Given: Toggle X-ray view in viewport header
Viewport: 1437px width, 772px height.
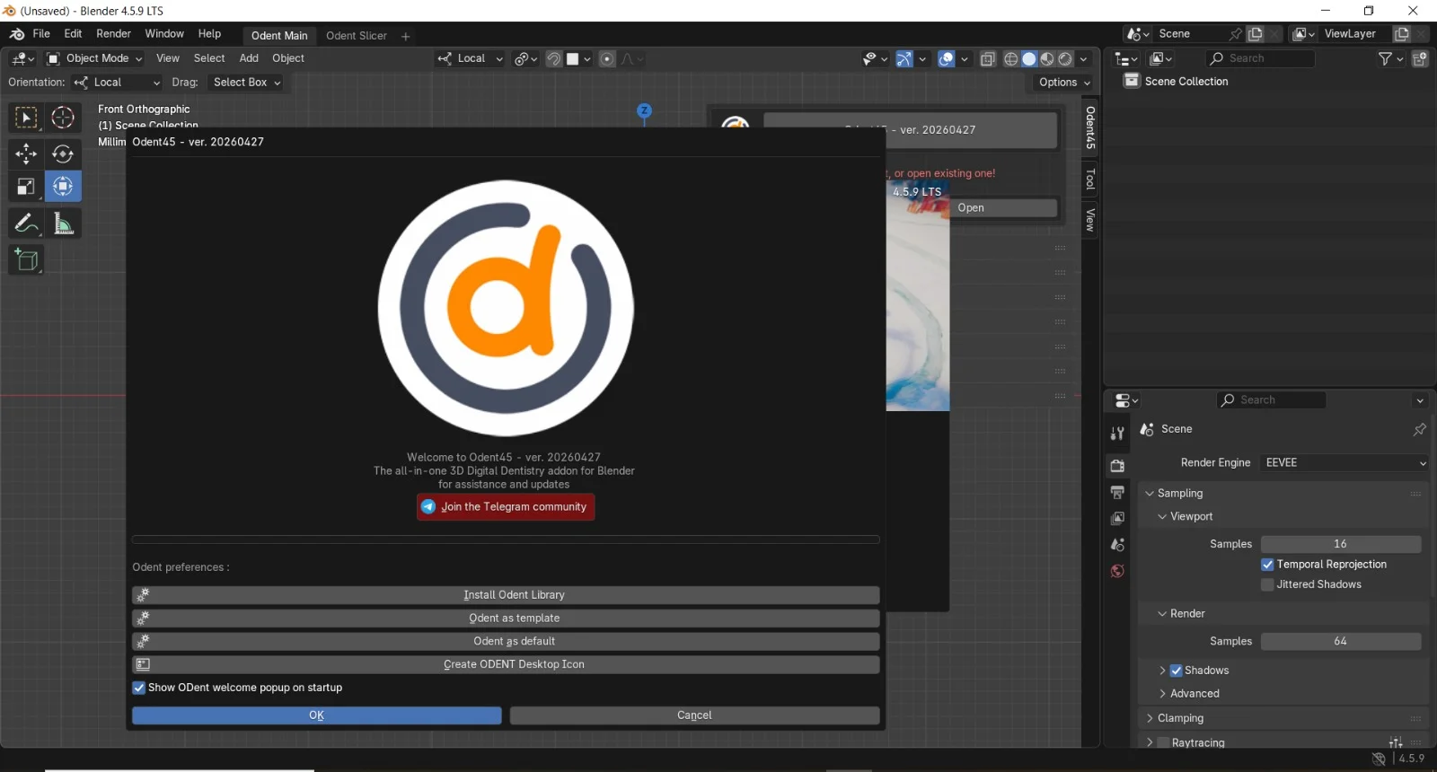Looking at the screenshot, I should click(988, 59).
